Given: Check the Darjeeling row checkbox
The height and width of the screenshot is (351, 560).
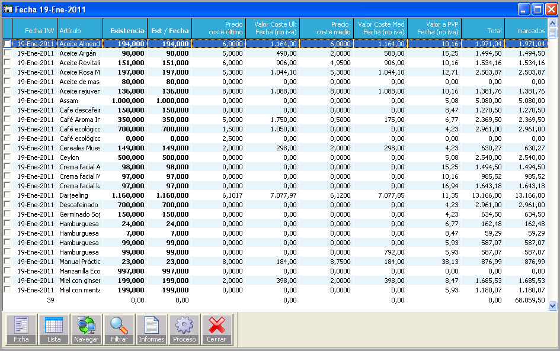Looking at the screenshot, I should pos(7,195).
